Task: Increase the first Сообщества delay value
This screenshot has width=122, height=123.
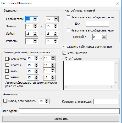Action: coord(35,18)
